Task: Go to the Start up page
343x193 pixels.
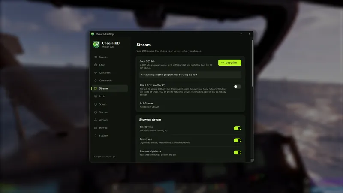Action: tap(110, 112)
